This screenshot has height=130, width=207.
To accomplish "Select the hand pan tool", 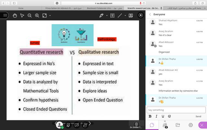I will point(15,15).
